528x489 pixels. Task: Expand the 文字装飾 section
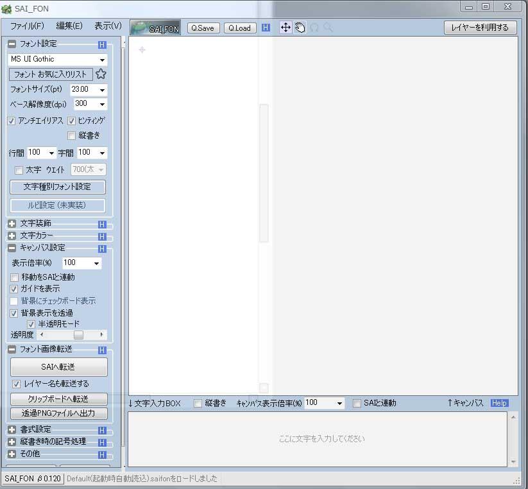(12, 223)
